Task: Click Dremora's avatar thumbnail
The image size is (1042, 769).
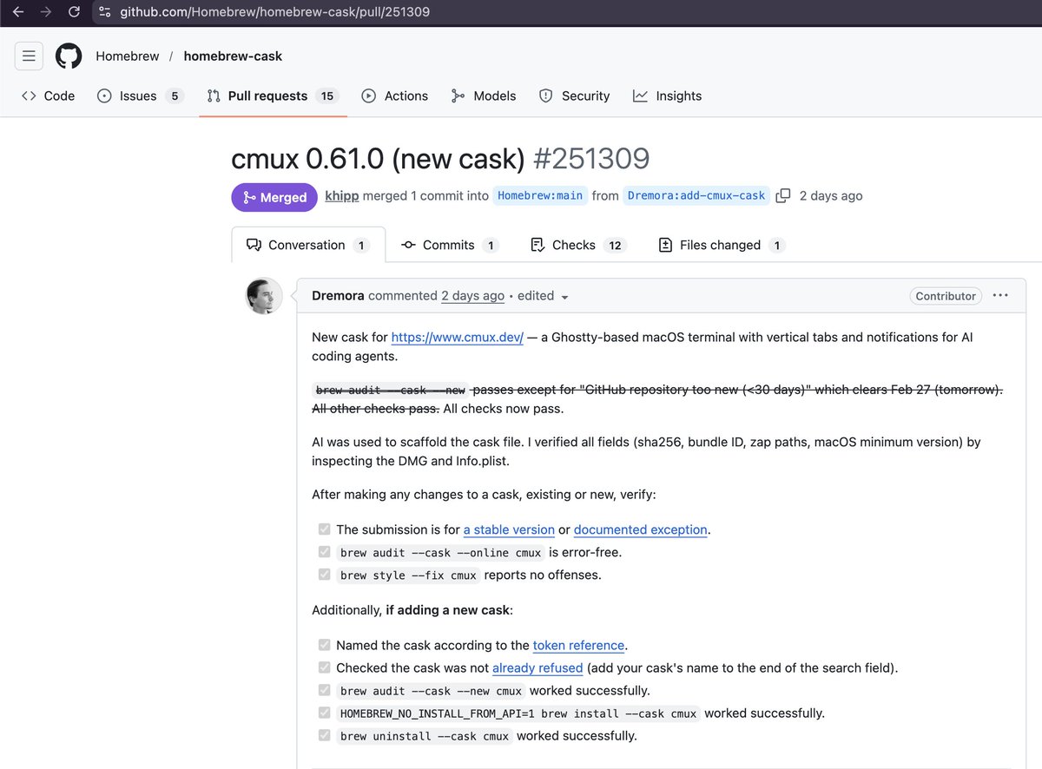Action: click(264, 296)
